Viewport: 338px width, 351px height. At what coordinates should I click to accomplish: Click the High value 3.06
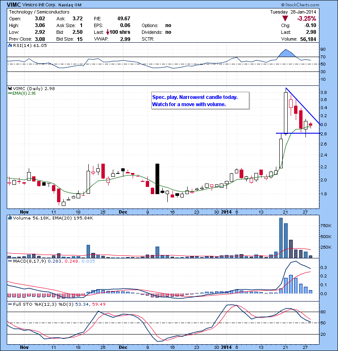point(40,25)
